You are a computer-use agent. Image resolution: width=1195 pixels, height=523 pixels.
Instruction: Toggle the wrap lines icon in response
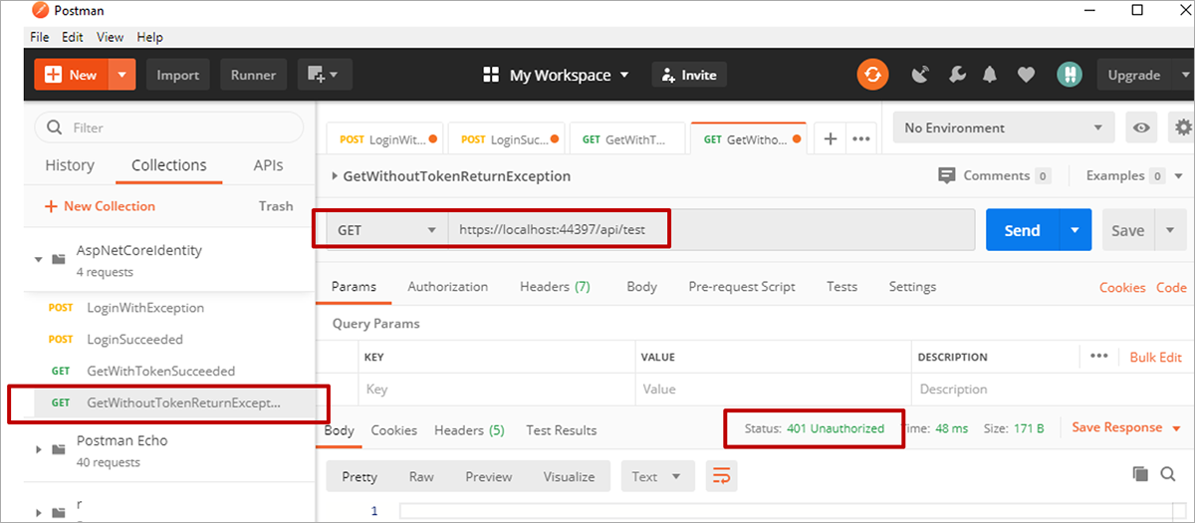point(722,476)
